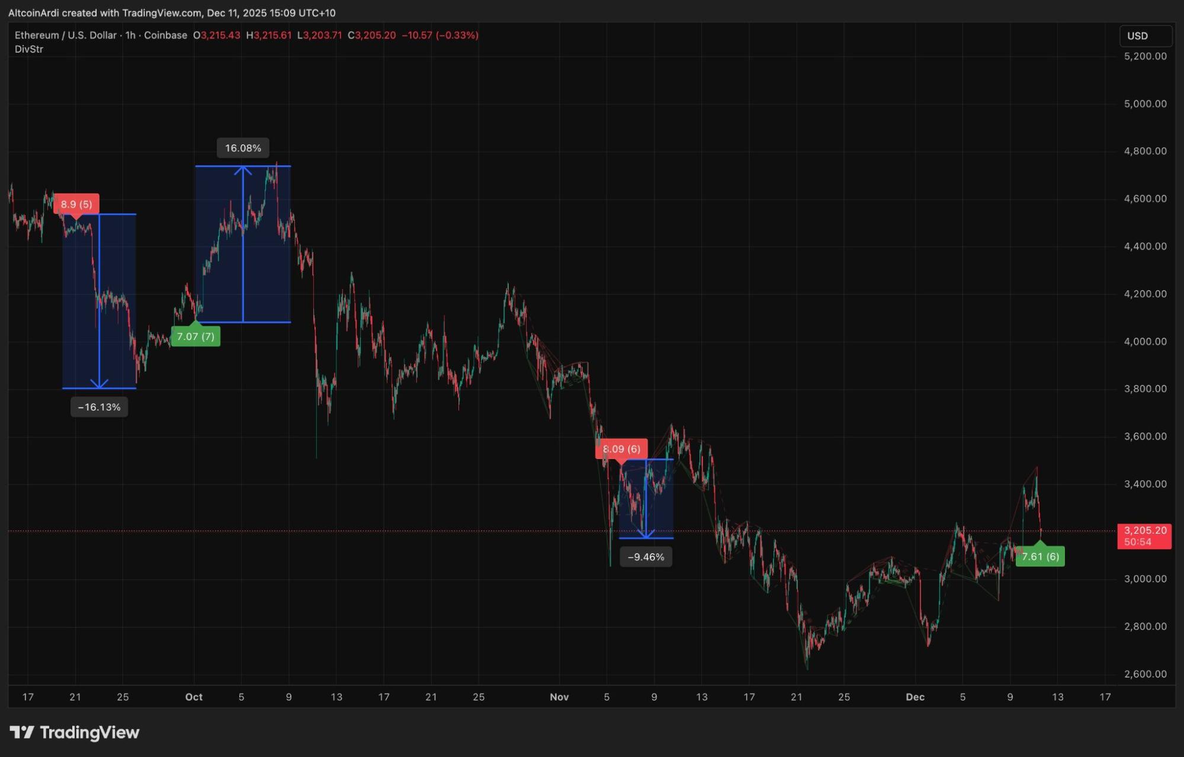This screenshot has height=757, width=1184.
Task: Click the TradingView logo icon
Action: click(x=22, y=733)
